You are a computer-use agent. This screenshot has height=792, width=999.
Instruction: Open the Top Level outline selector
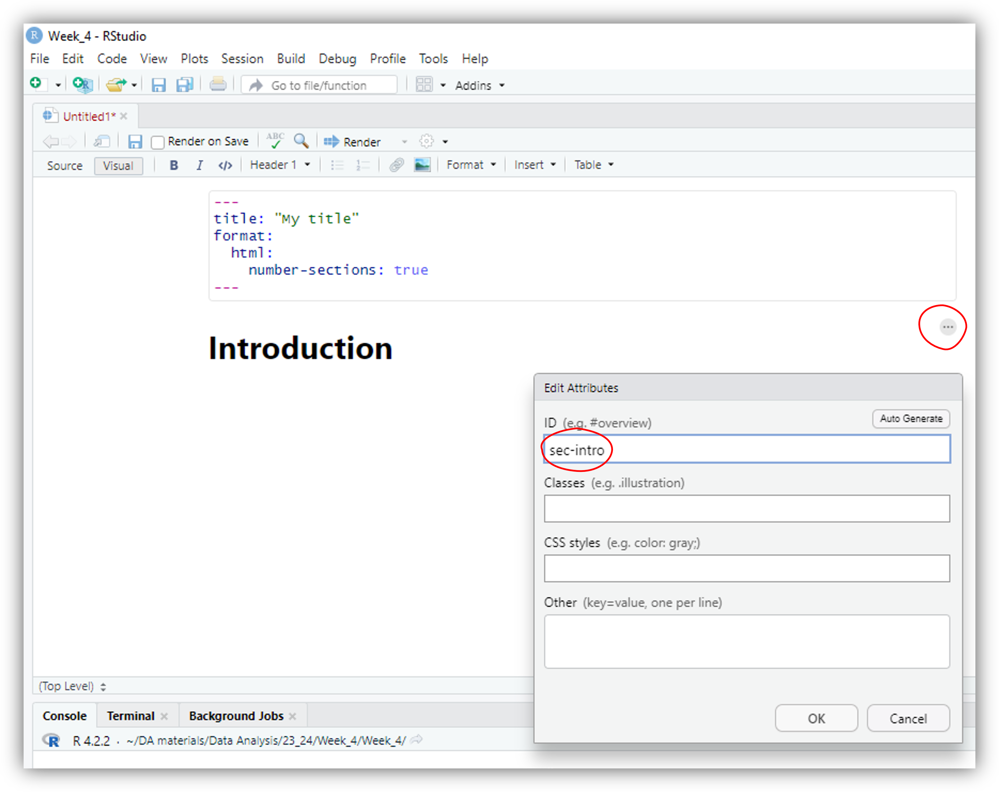click(x=72, y=686)
